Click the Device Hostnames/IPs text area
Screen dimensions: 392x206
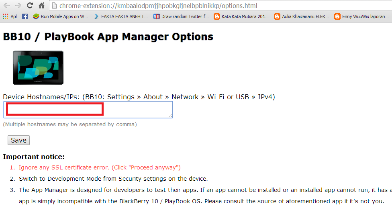coord(88,110)
